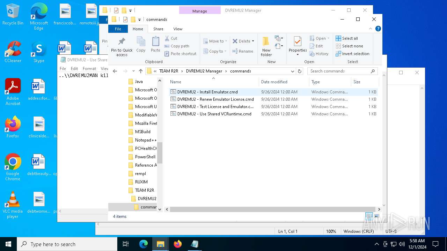Select DVREMU2 - Renew Emulator License.cmd

click(273, 99)
